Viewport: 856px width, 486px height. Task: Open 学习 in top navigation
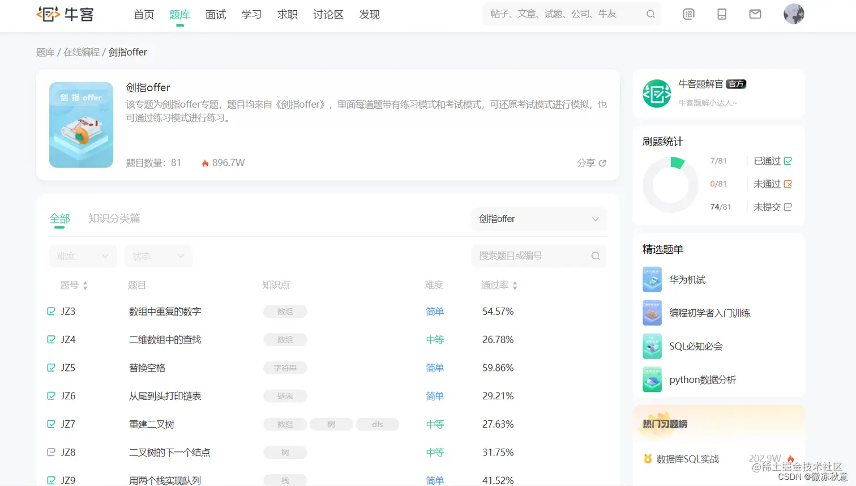click(x=251, y=15)
